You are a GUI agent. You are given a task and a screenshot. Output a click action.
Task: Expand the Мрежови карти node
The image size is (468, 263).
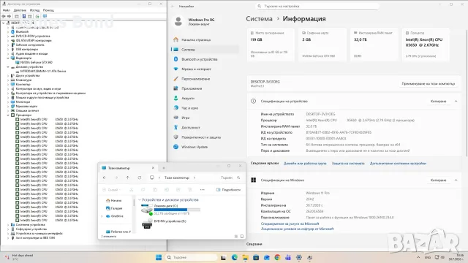point(8,107)
